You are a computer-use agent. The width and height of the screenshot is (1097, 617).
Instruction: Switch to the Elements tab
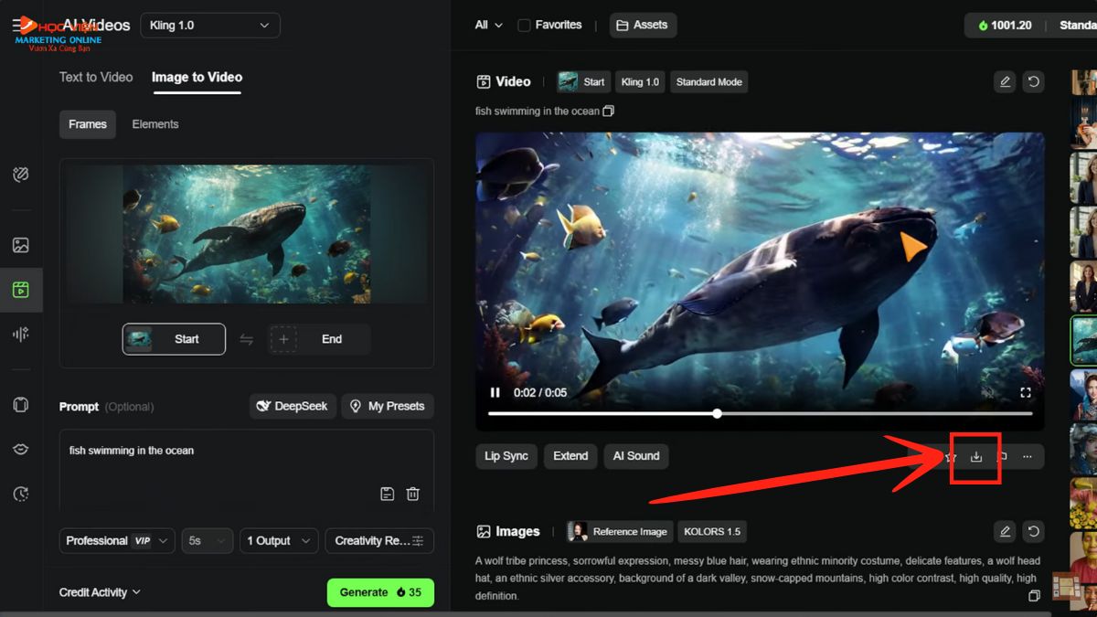155,124
